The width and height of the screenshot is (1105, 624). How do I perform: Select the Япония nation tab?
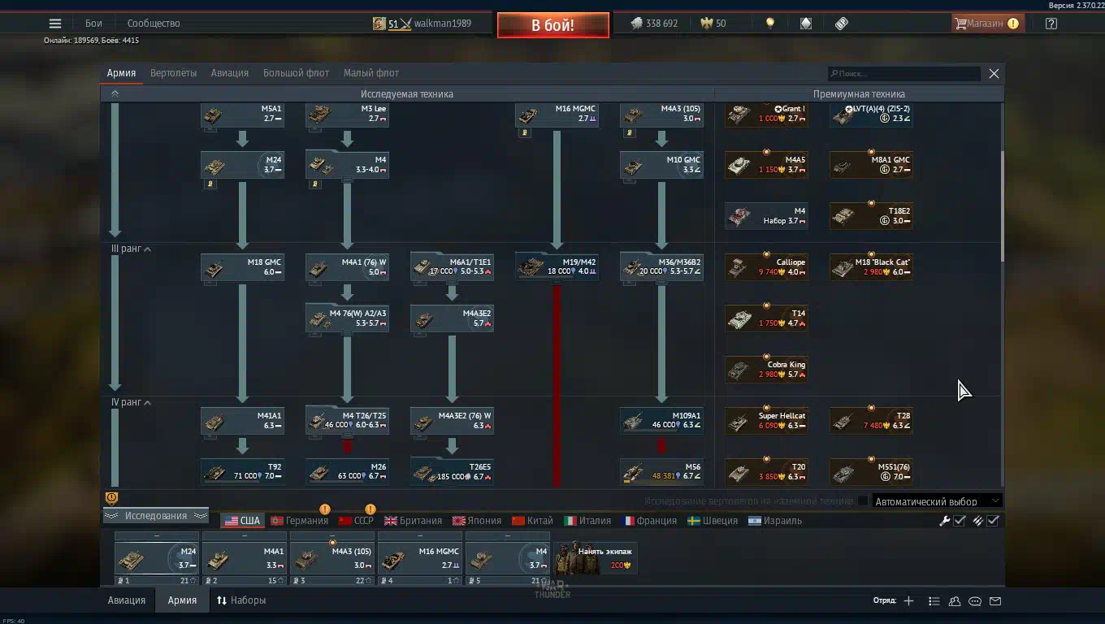[x=476, y=521]
